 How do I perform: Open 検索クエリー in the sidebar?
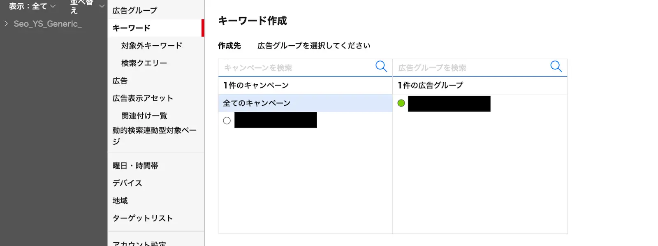click(144, 63)
